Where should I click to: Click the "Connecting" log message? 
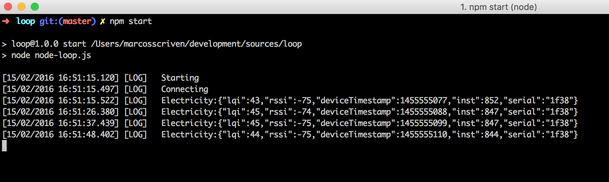pyautogui.click(x=185, y=89)
